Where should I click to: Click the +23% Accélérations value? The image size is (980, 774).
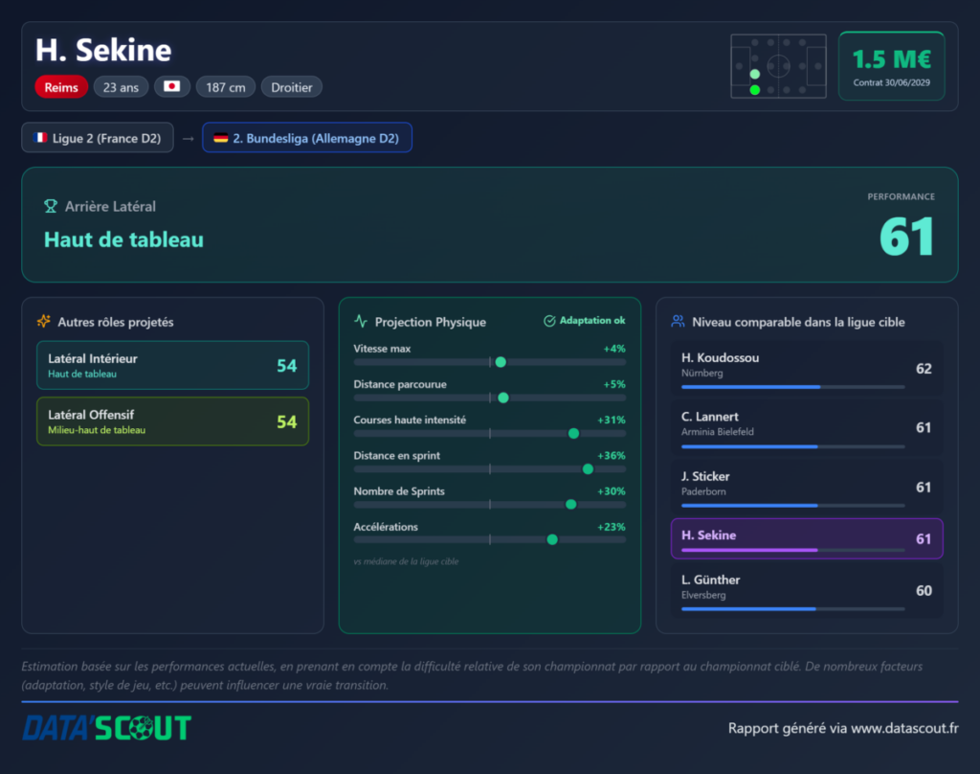[612, 527]
